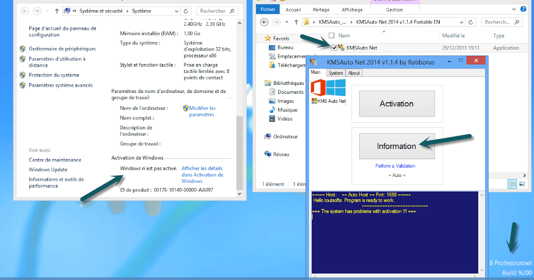Select the Main tab in KMSAuto Net
Image resolution: width=534 pixels, height=280 pixels.
(316, 72)
